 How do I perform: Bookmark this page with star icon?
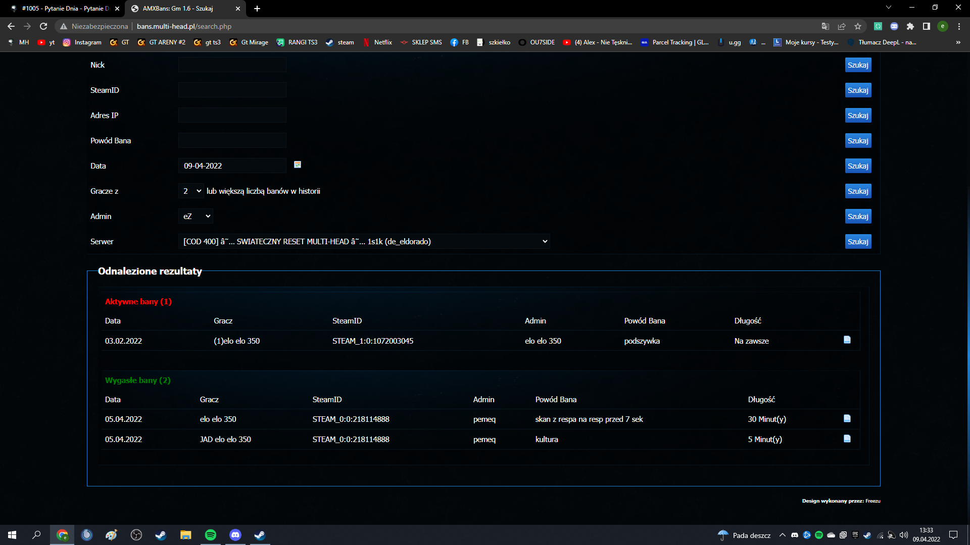coord(858,26)
